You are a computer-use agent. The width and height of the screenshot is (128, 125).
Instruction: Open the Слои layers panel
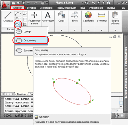point(61,17)
